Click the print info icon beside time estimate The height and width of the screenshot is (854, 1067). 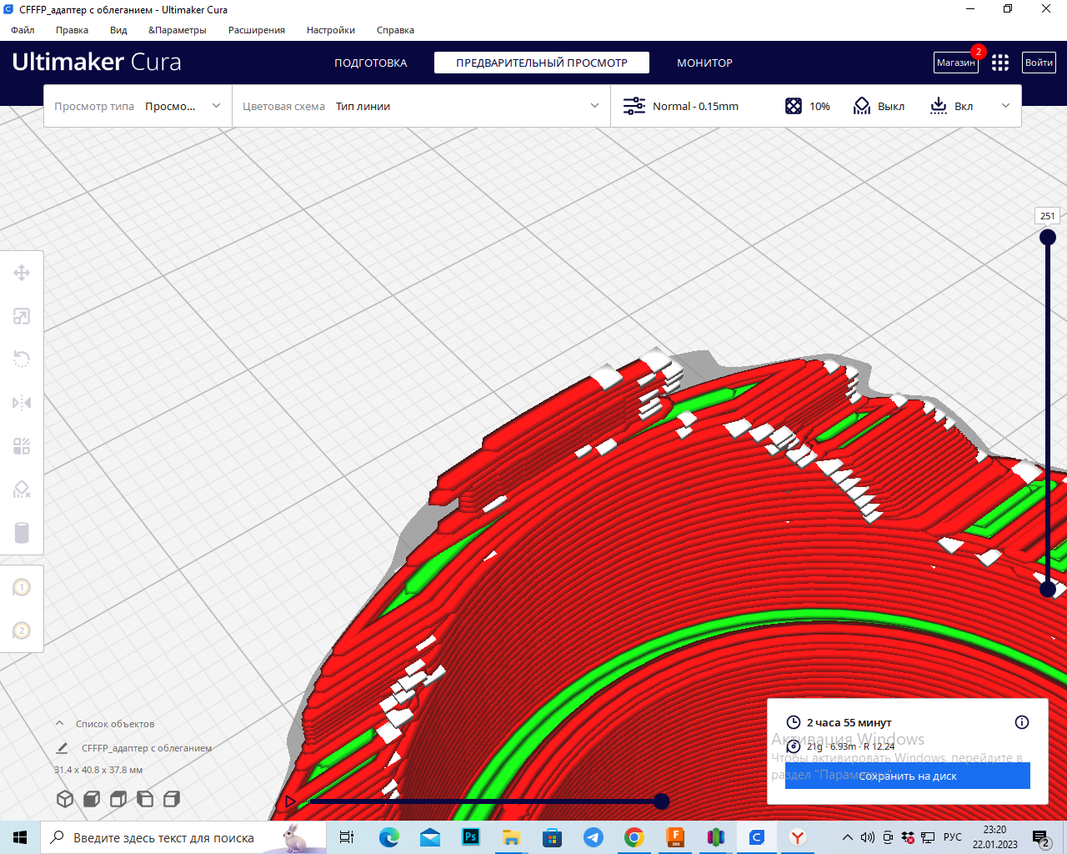click(x=1022, y=722)
